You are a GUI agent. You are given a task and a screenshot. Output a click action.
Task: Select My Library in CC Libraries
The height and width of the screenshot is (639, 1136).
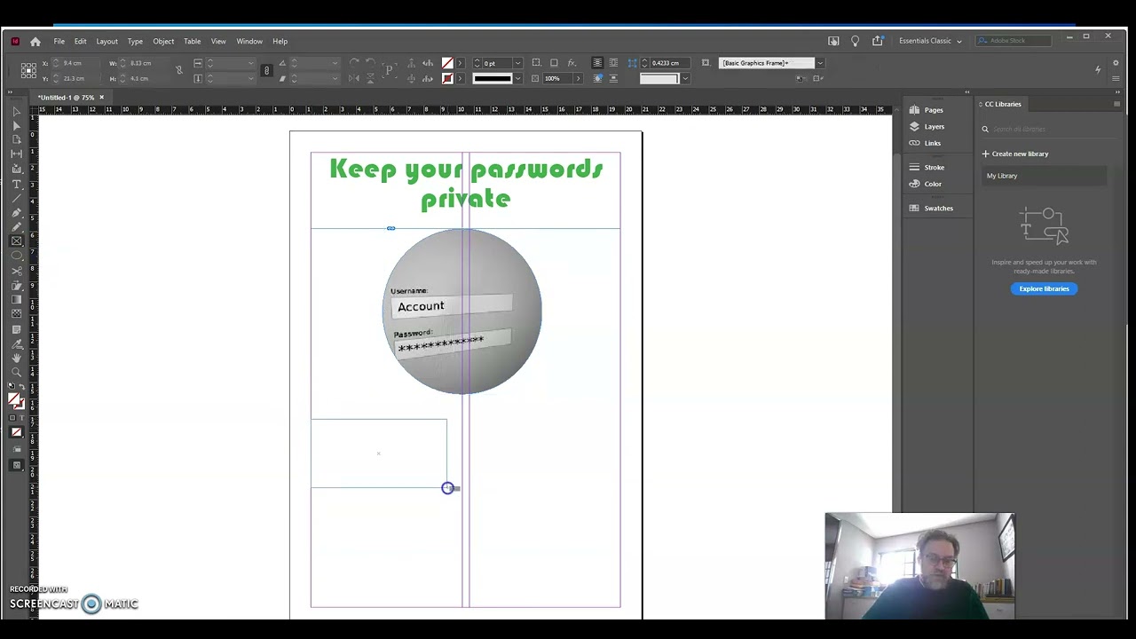click(x=1045, y=176)
